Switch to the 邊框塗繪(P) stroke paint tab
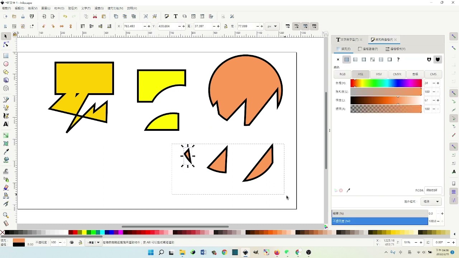Image resolution: width=459 pixels, height=258 pixels. pos(368,49)
